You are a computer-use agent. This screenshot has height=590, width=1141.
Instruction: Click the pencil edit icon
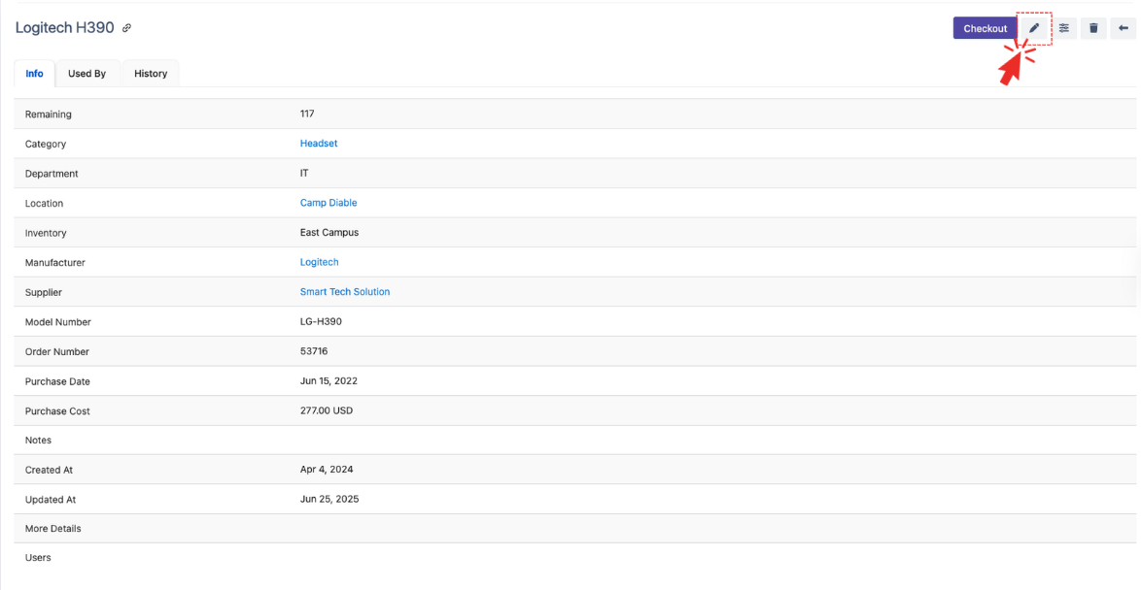click(x=1034, y=28)
